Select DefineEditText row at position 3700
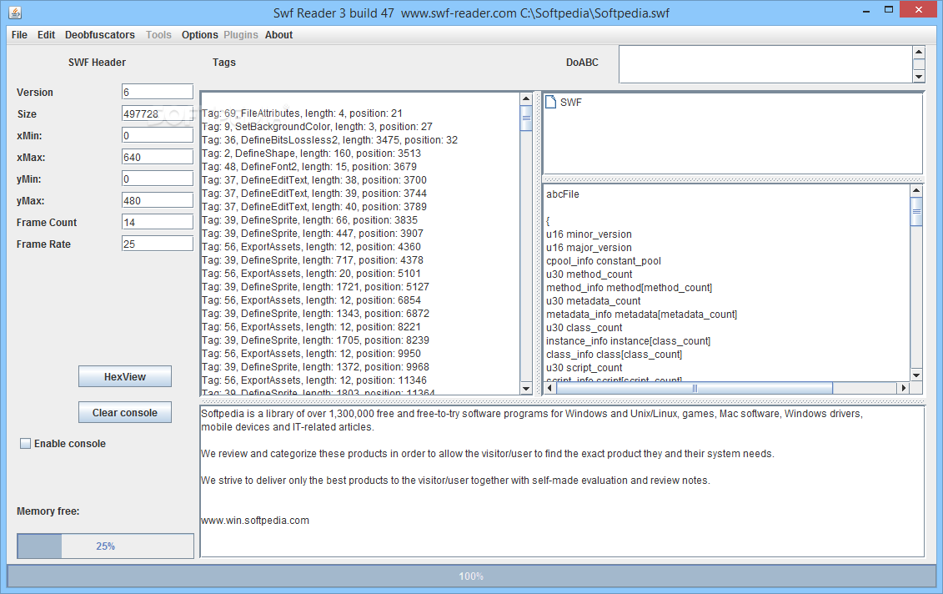The image size is (943, 594). click(314, 180)
